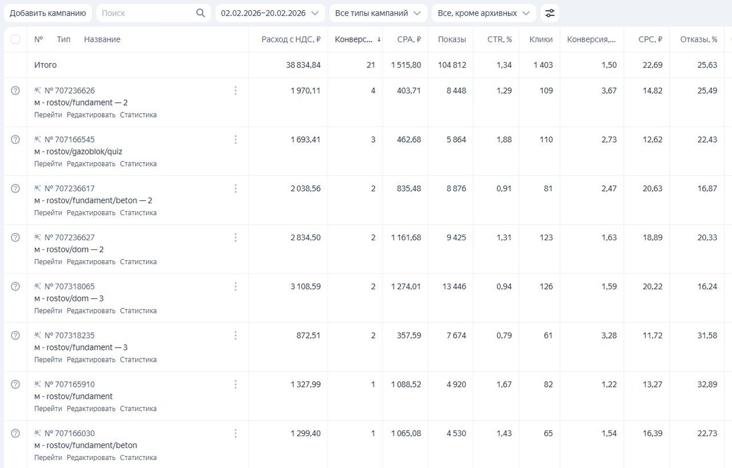The image size is (732, 468).
Task: Open 'Статистика' link for m - rostov/fundament — 3
Action: pos(138,360)
